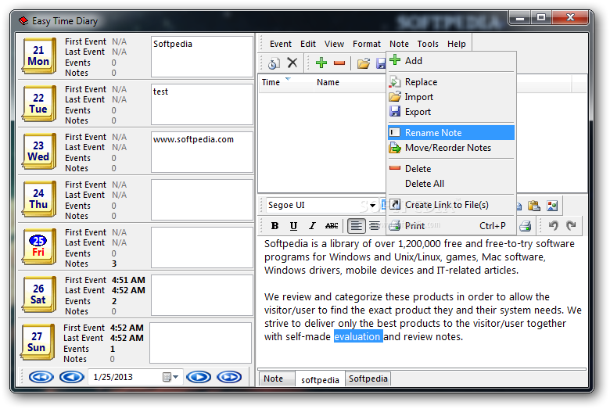
Task: Choose Replace from the Note menu
Action: (451, 82)
